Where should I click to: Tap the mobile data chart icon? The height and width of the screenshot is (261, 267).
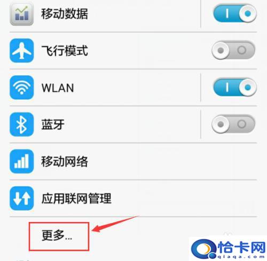pos(21,14)
